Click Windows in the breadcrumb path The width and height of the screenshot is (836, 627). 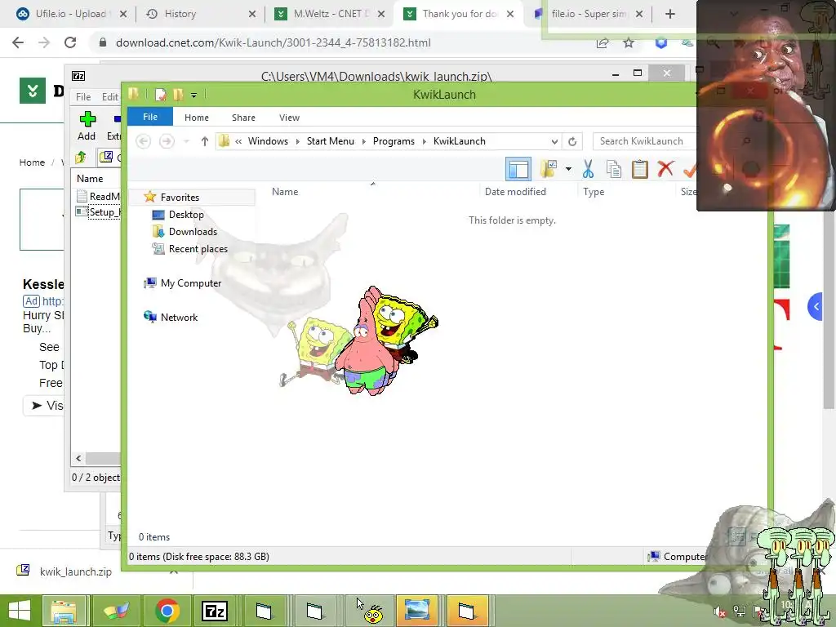(x=268, y=141)
